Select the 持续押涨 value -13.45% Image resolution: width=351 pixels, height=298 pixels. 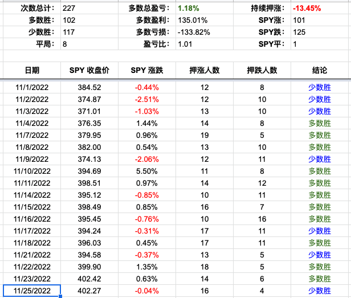click(x=321, y=9)
